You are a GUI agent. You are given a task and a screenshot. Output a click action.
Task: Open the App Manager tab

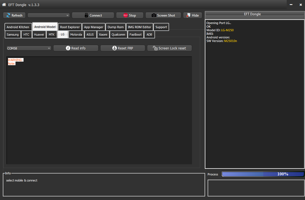(94, 27)
